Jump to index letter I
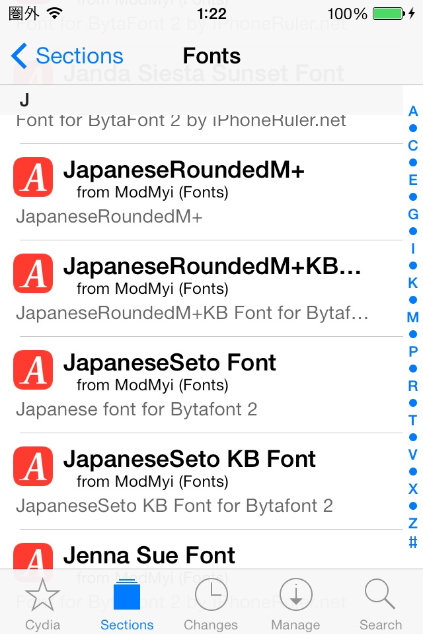The height and width of the screenshot is (634, 423). [x=413, y=249]
